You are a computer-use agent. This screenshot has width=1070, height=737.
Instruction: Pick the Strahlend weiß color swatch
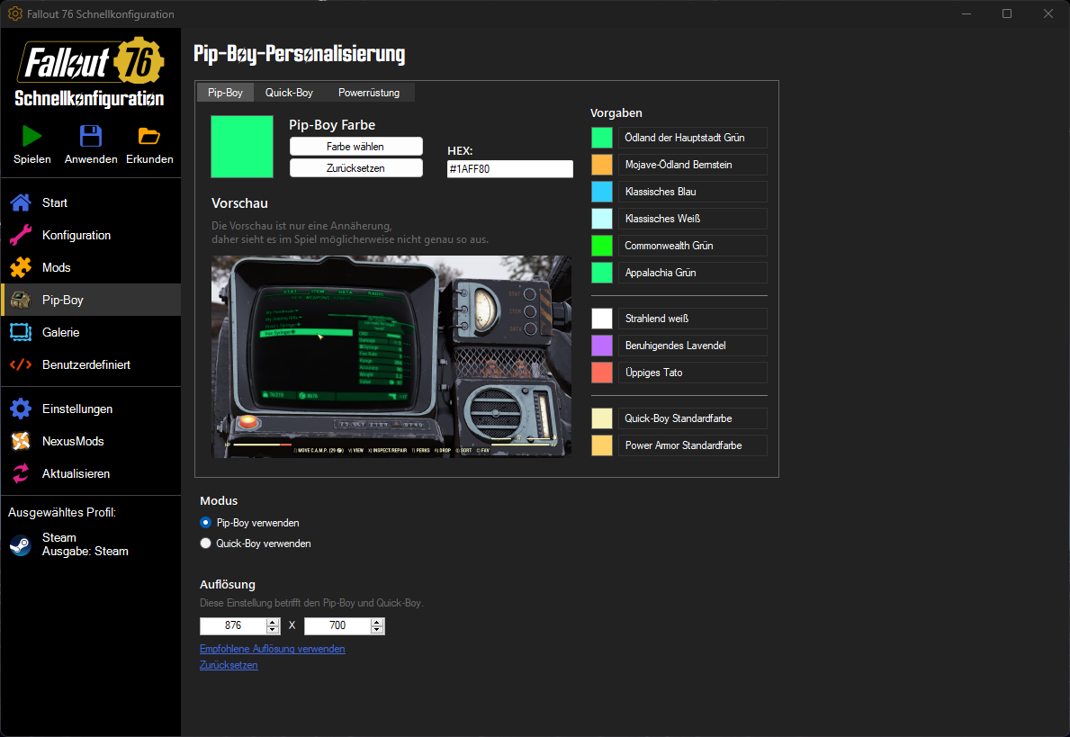[602, 319]
